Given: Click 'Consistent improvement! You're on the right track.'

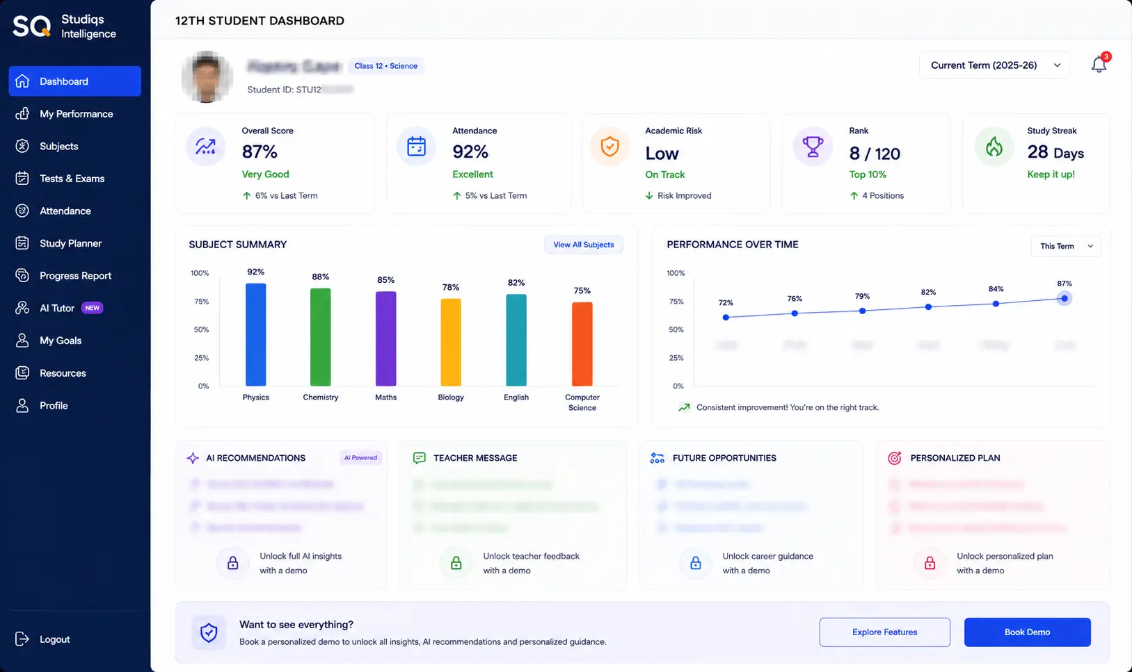Looking at the screenshot, I should 788,408.
